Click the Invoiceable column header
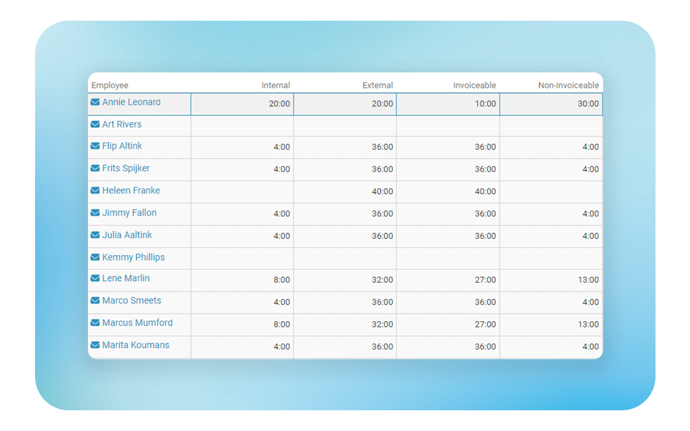Viewport: 690px width, 431px height. click(474, 86)
